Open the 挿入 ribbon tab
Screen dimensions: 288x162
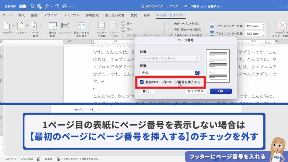(21, 15)
